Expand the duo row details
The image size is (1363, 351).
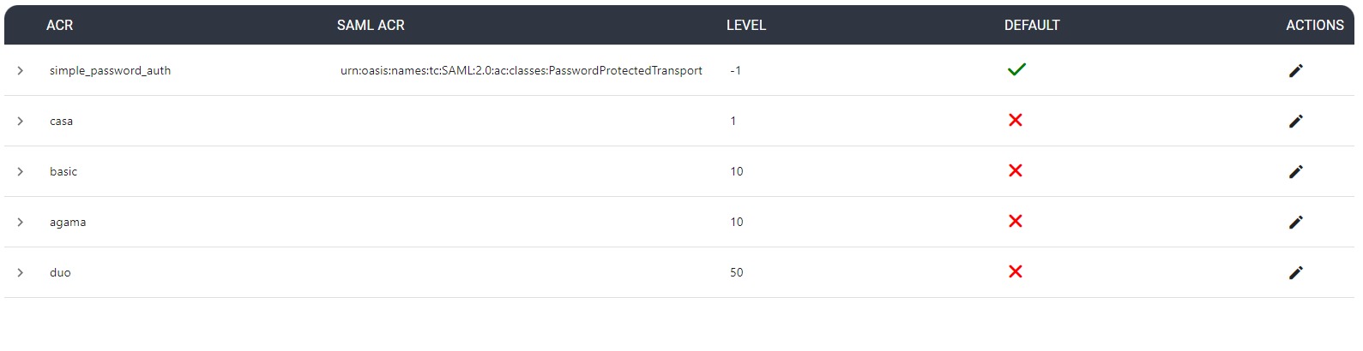(21, 272)
